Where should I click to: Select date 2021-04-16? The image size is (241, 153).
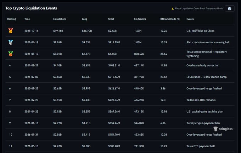pos(31,123)
